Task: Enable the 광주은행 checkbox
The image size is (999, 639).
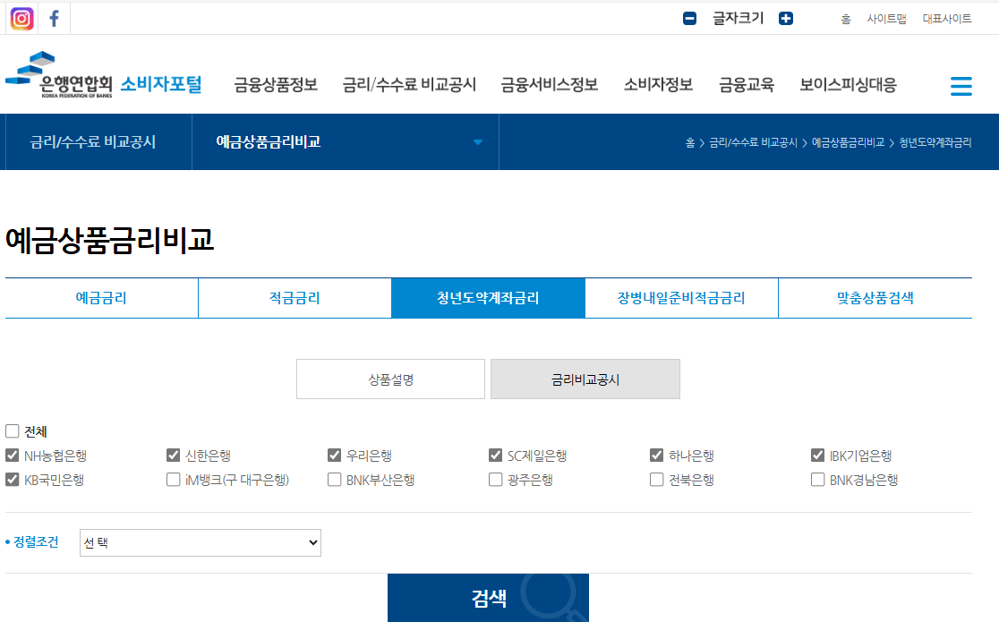Action: click(x=495, y=479)
